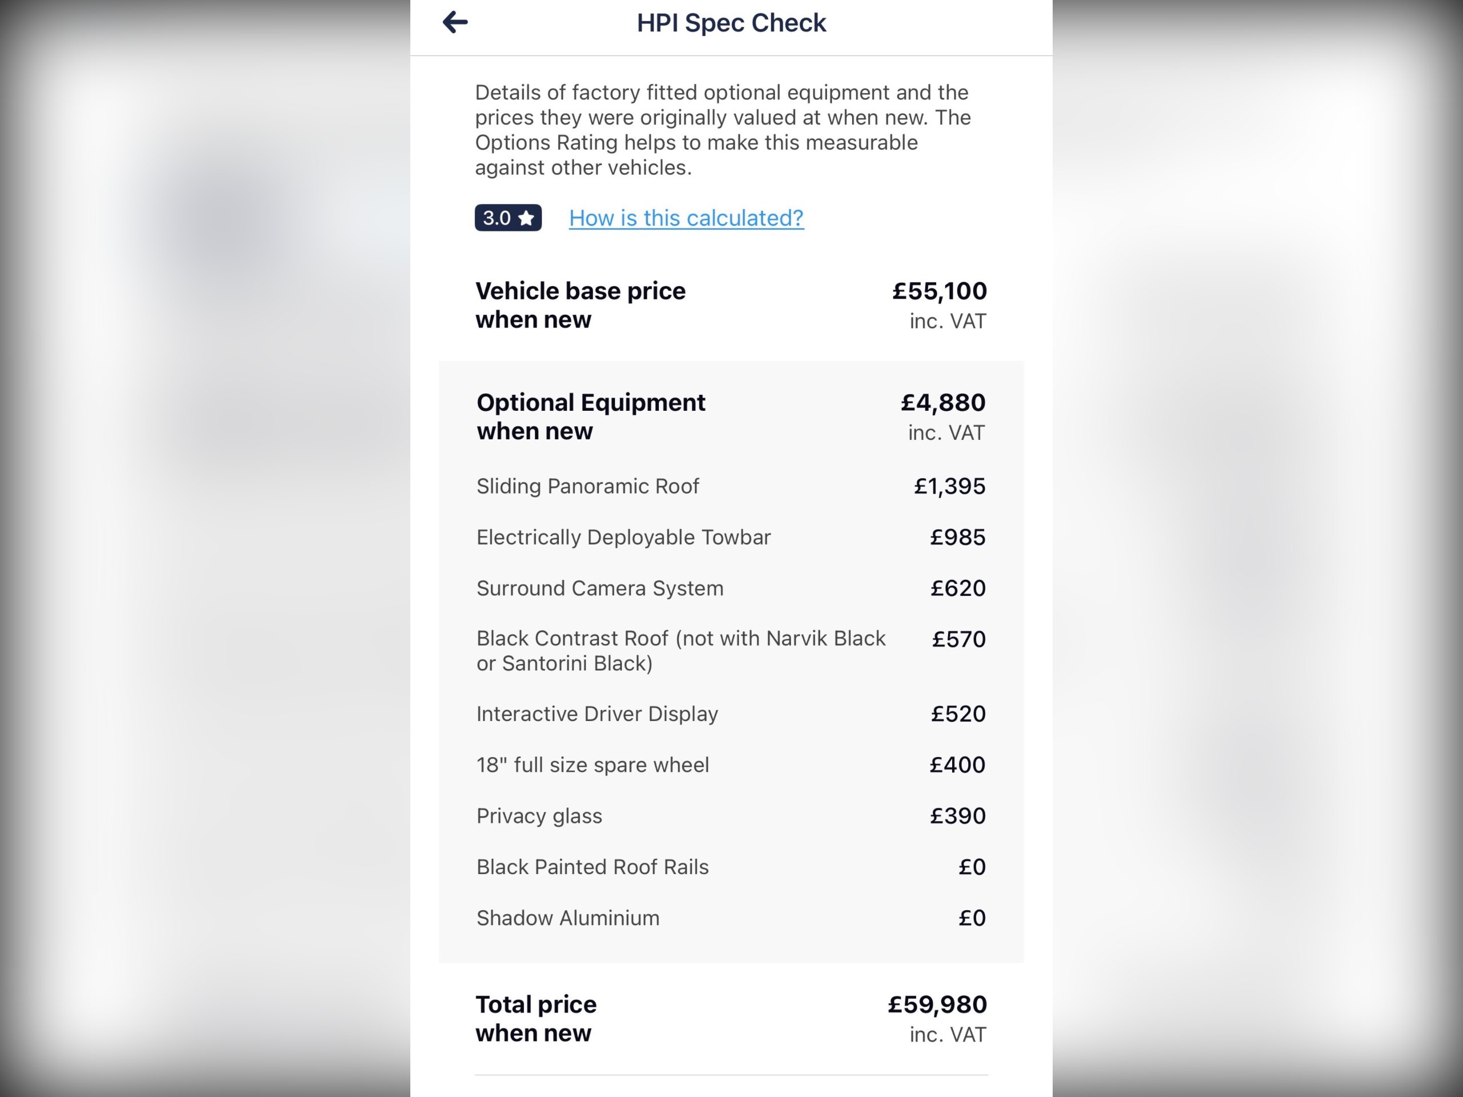1463x1097 pixels.
Task: Click the 3.0 star rating badge
Action: pos(508,218)
